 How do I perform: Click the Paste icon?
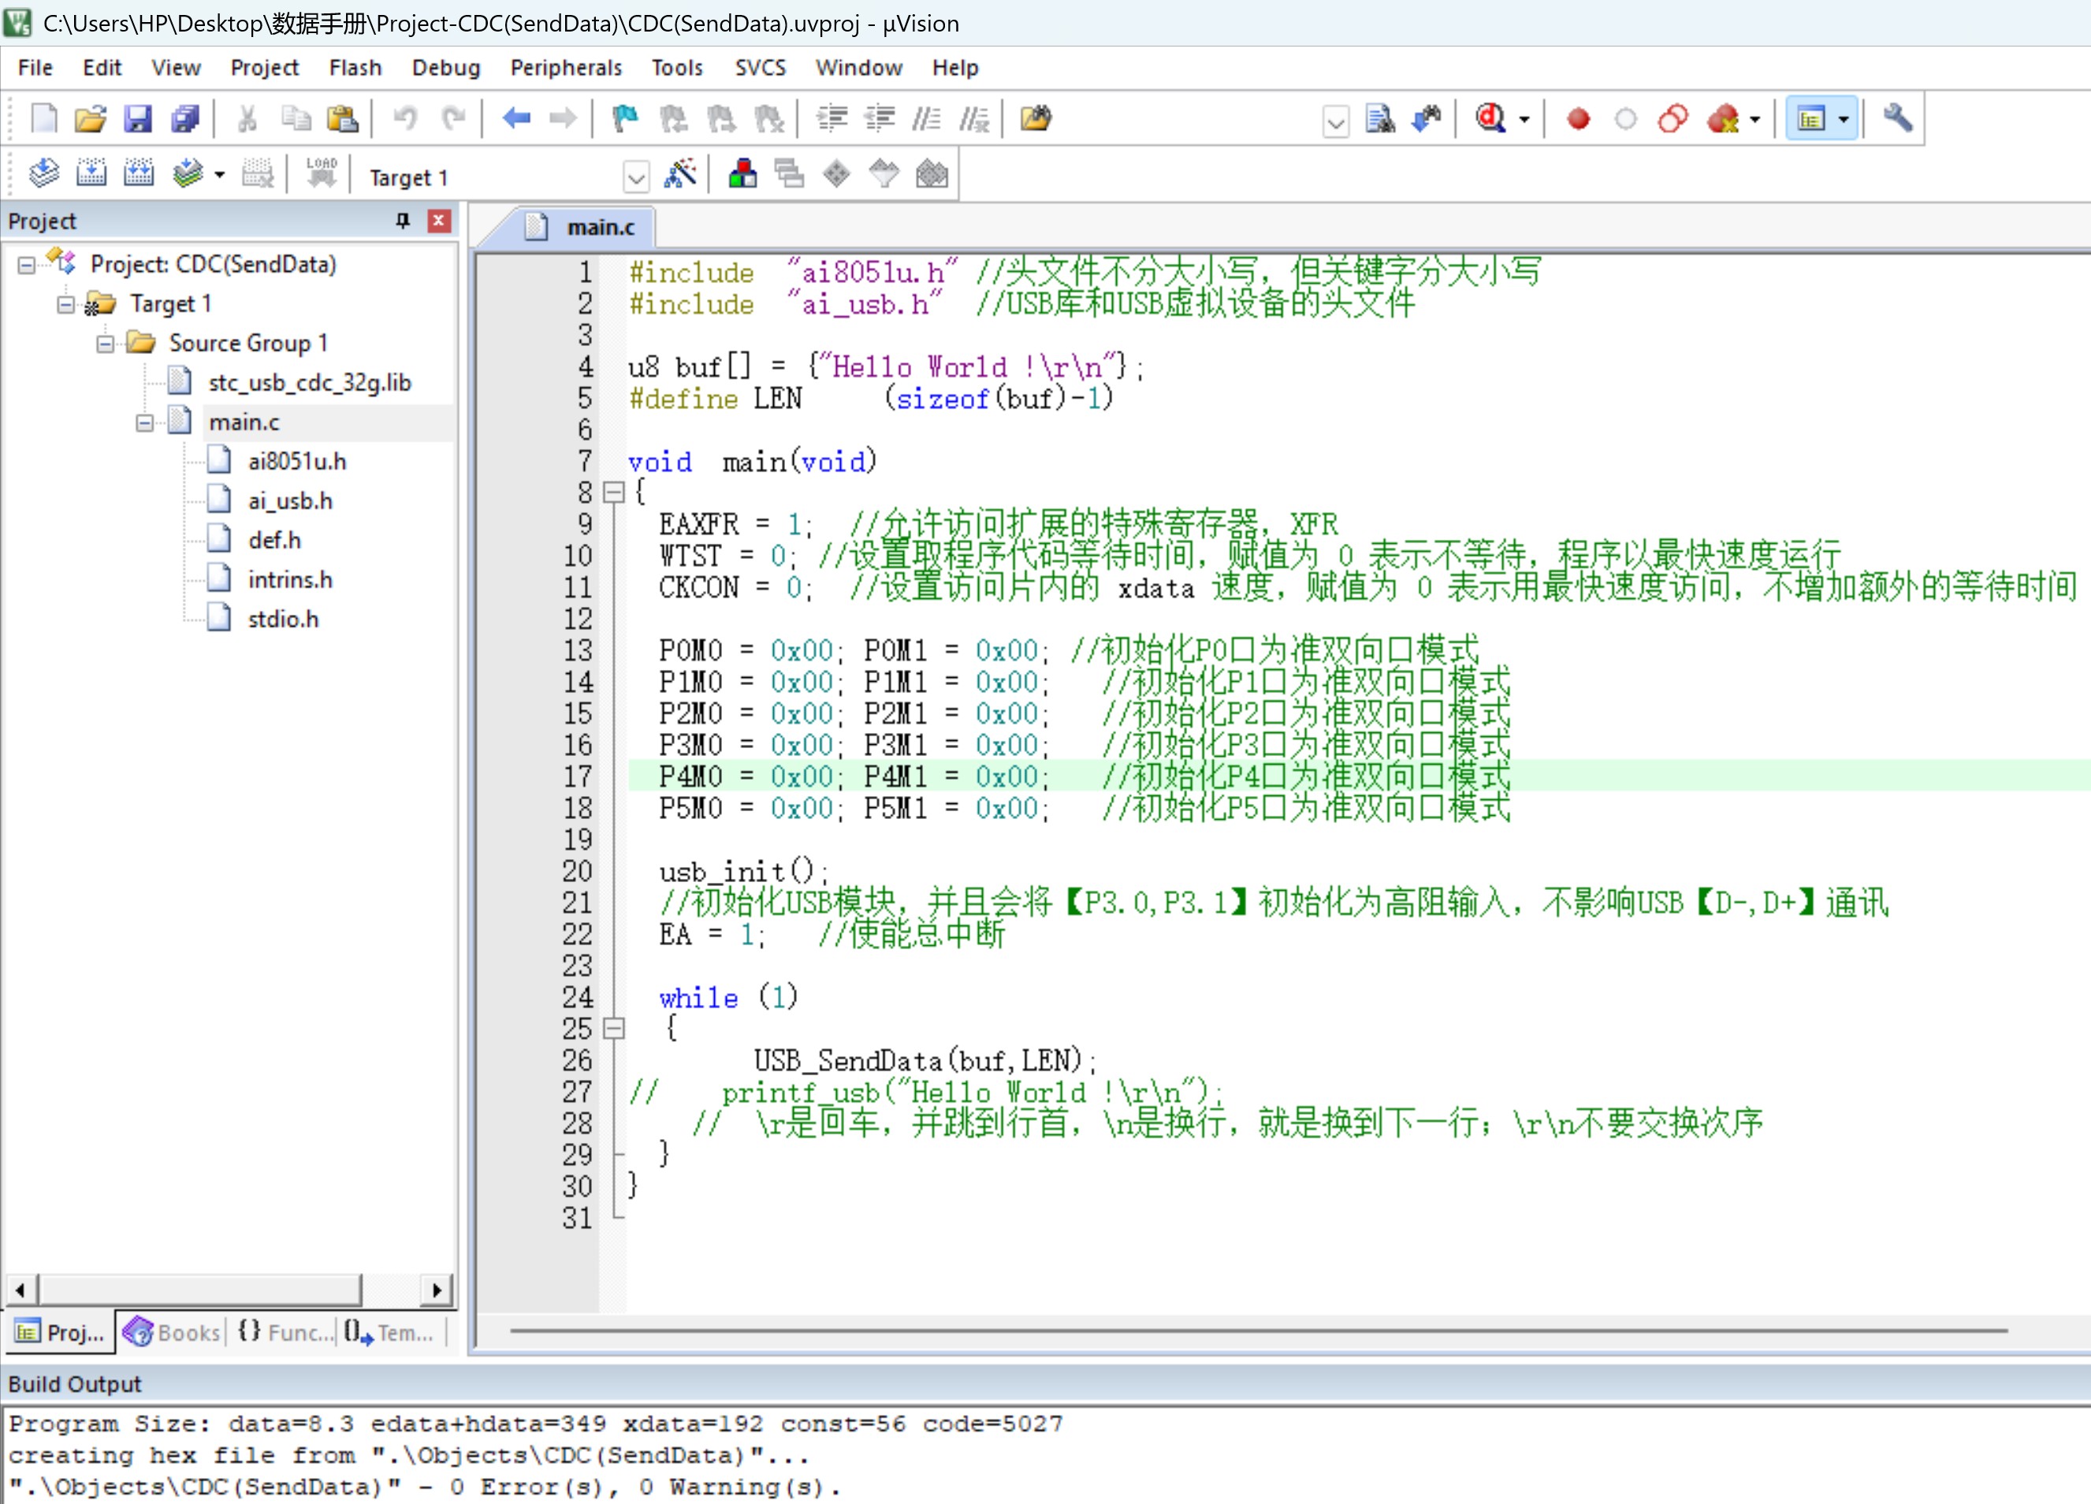tap(342, 118)
